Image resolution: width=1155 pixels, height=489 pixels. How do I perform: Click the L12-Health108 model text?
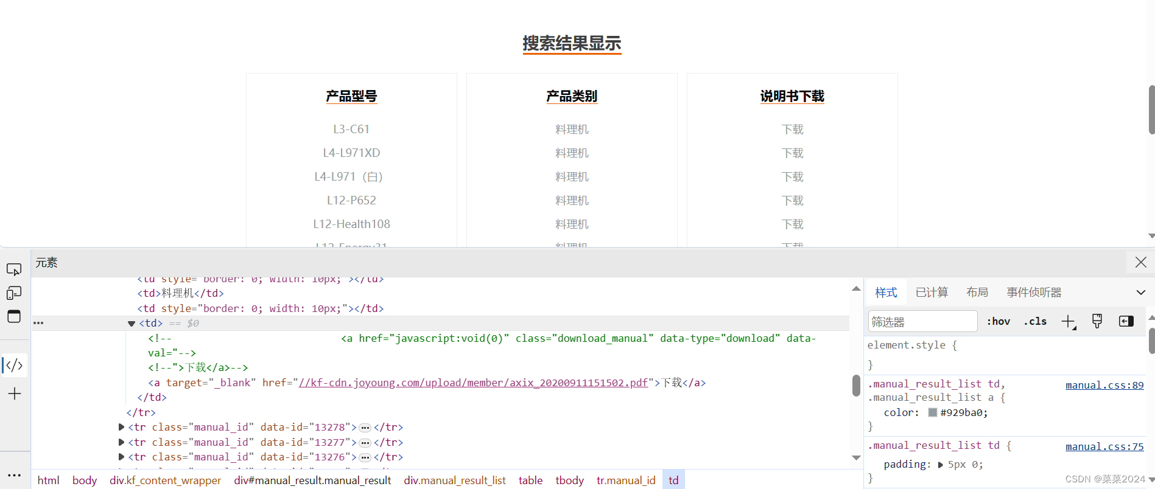pyautogui.click(x=351, y=224)
